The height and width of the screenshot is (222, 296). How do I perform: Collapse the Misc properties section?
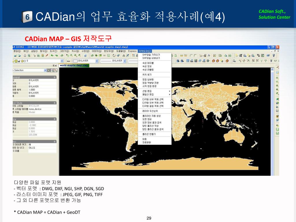point(55,142)
